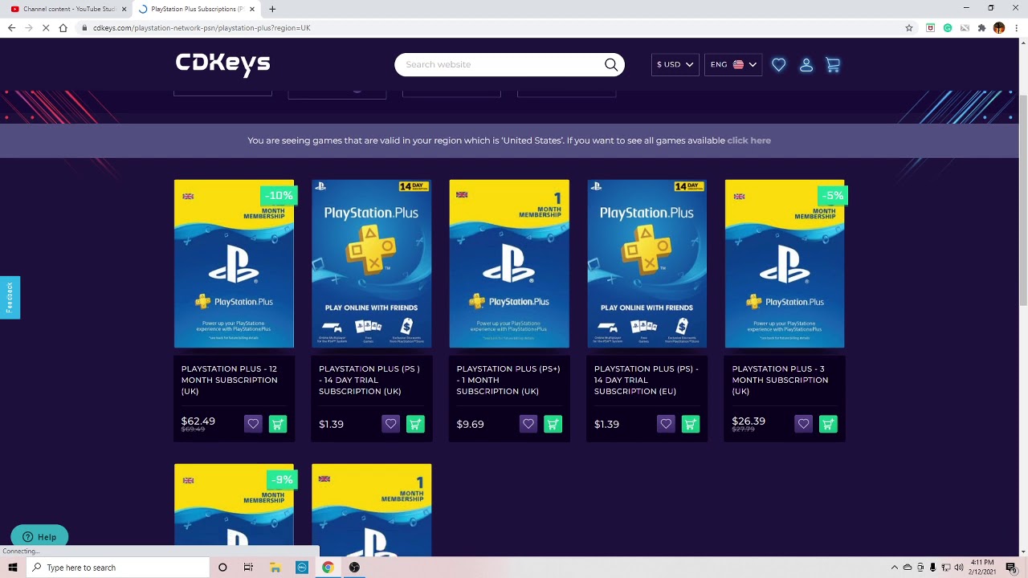Open Windows Start menu
This screenshot has width=1028, height=578.
click(x=13, y=568)
